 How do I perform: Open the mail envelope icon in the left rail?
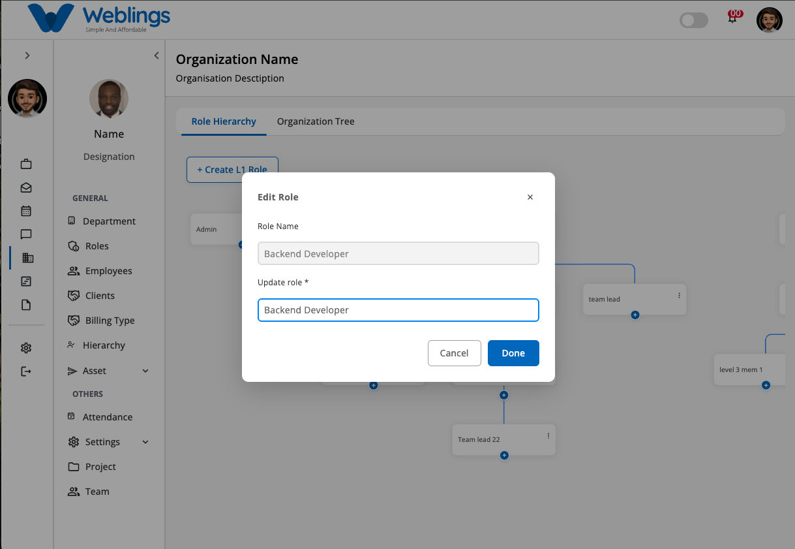(26, 187)
